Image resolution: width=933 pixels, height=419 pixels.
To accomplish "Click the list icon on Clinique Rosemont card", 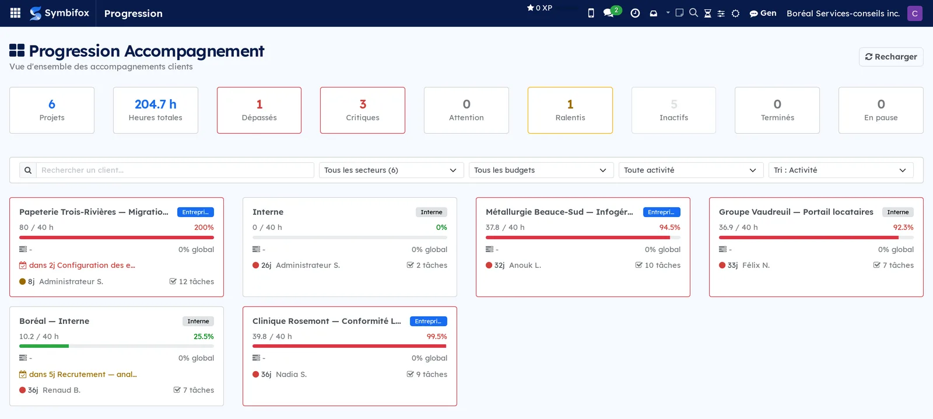I will 256,358.
